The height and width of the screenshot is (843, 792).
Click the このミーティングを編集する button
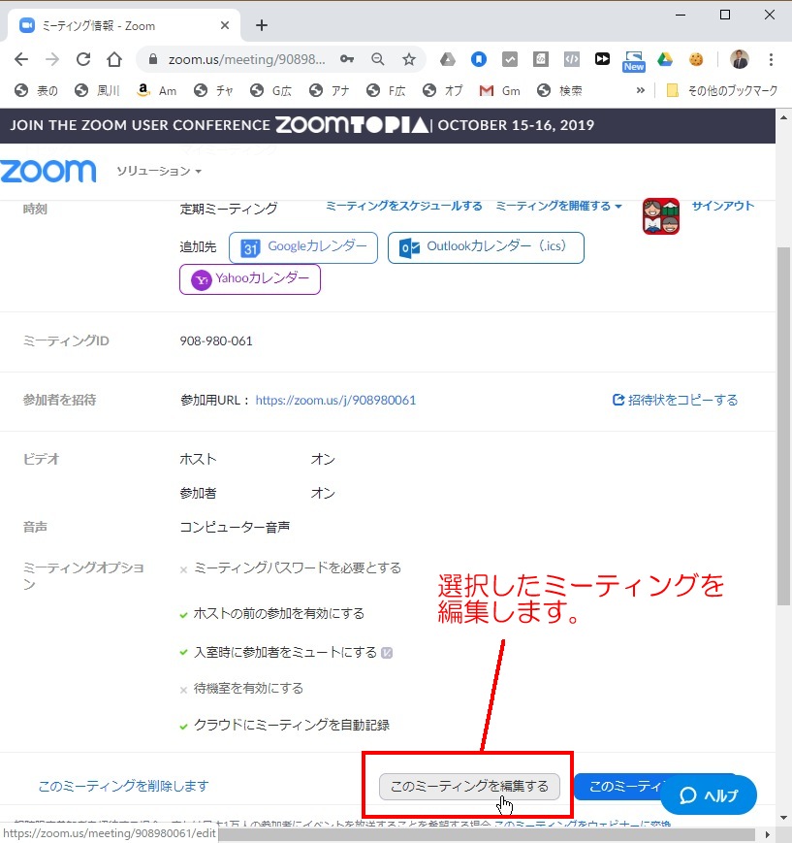[x=469, y=787]
